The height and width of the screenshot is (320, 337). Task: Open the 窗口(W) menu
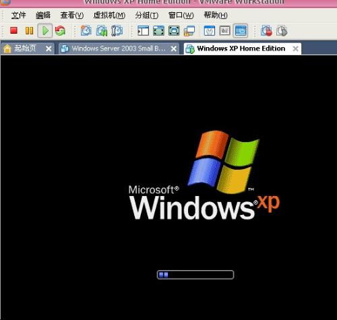click(x=181, y=15)
